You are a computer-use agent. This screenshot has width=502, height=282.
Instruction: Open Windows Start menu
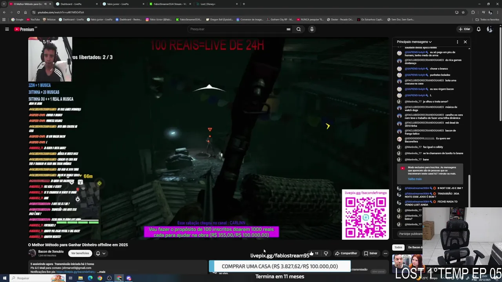5,278
